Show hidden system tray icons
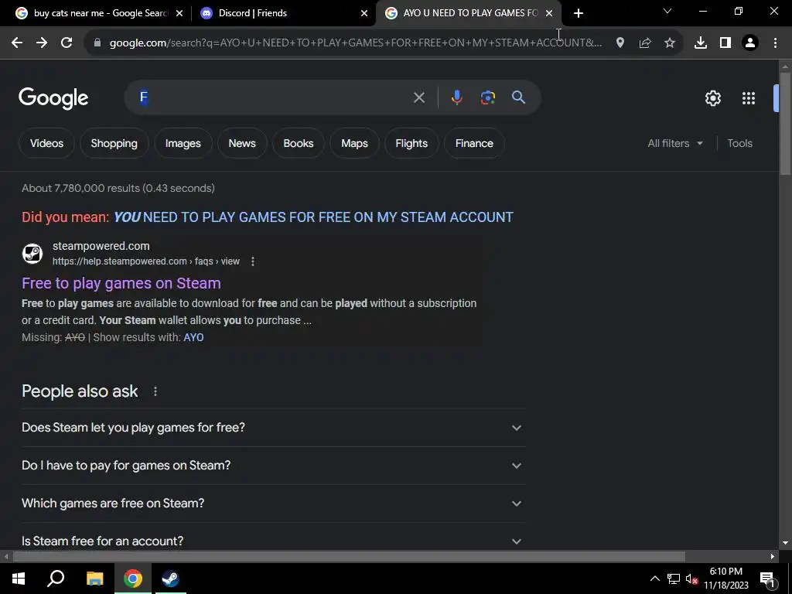Screen dimensions: 792x594 654,579
